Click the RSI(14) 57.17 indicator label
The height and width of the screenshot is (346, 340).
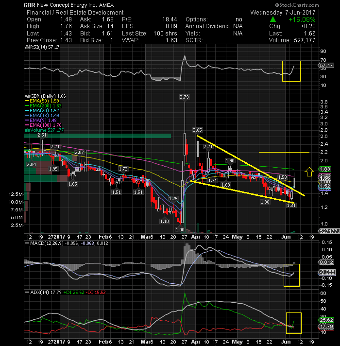[42, 47]
